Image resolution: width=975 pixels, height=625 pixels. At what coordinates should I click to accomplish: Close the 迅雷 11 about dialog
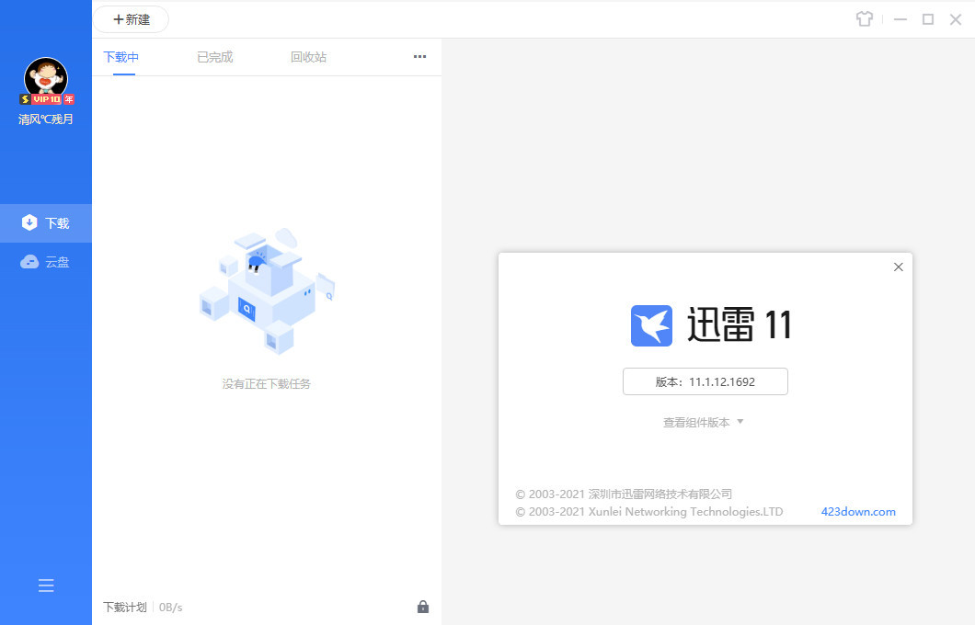[899, 267]
